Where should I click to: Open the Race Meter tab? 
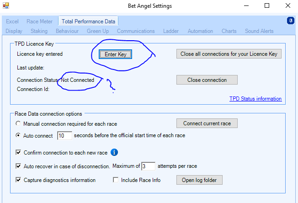38,21
